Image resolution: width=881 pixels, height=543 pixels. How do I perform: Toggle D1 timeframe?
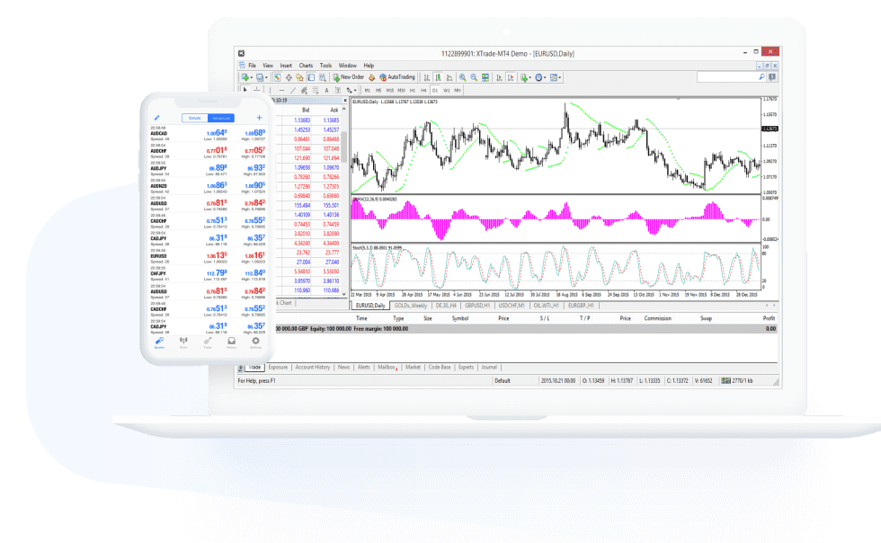tap(435, 90)
